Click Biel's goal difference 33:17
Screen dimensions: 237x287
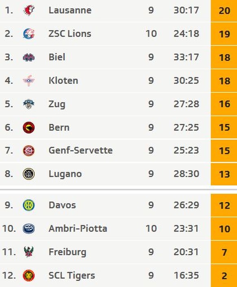[186, 57]
